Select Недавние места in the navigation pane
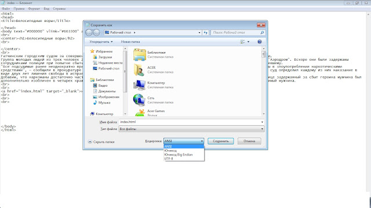 (x=110, y=63)
